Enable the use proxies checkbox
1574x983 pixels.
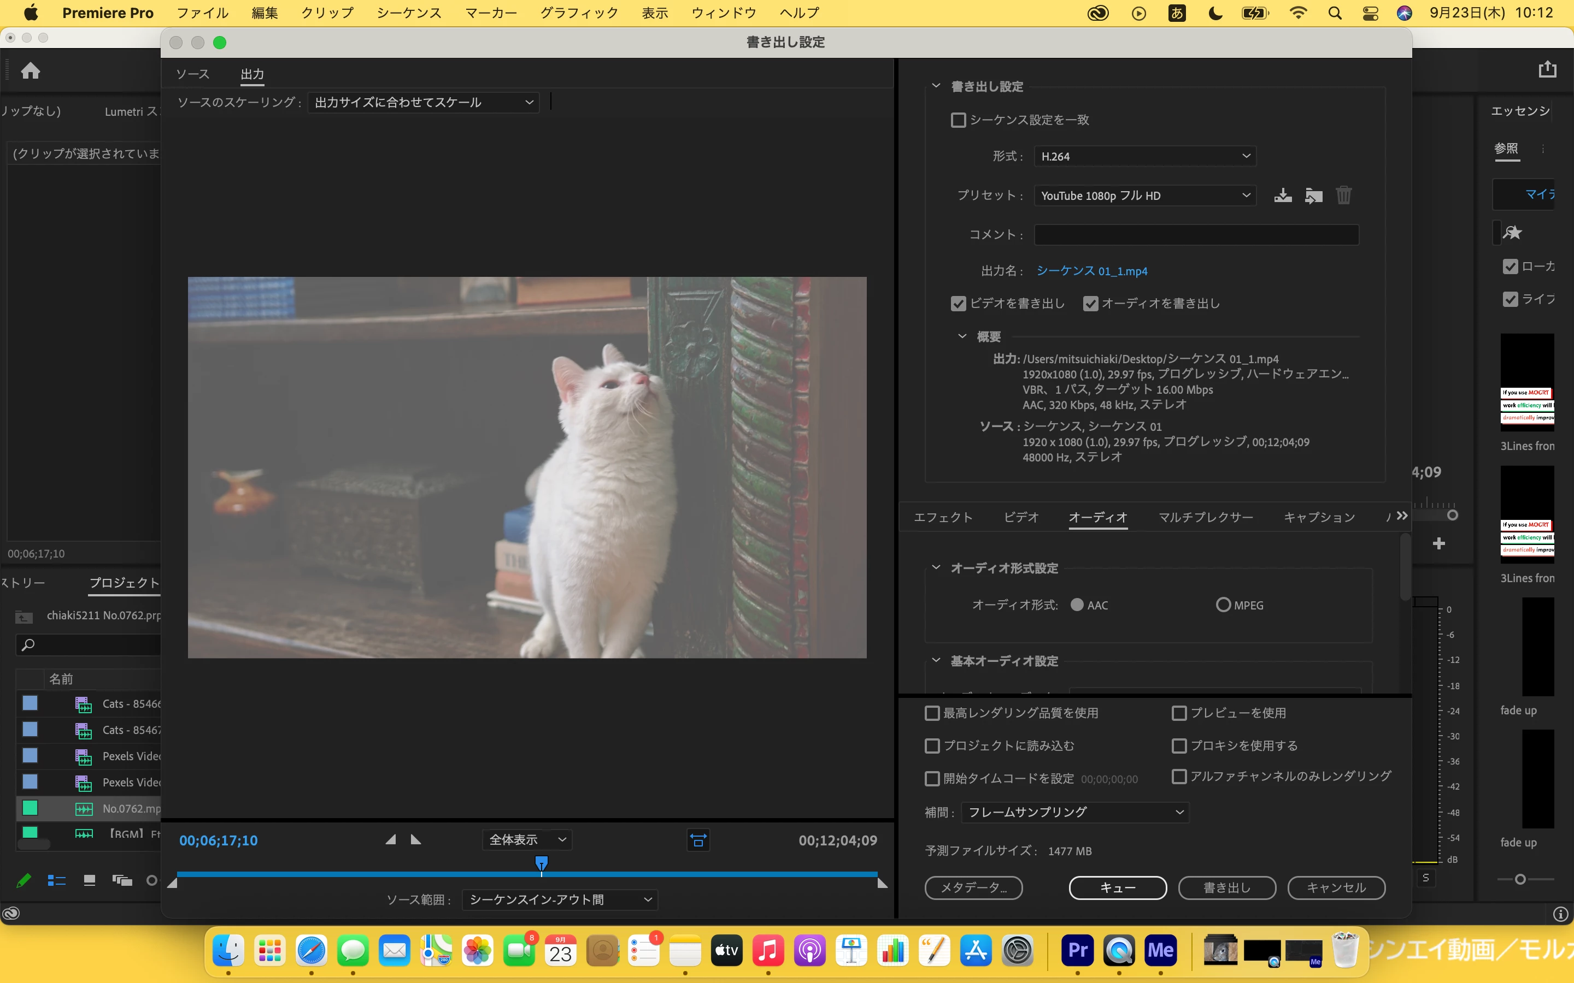(x=1178, y=745)
